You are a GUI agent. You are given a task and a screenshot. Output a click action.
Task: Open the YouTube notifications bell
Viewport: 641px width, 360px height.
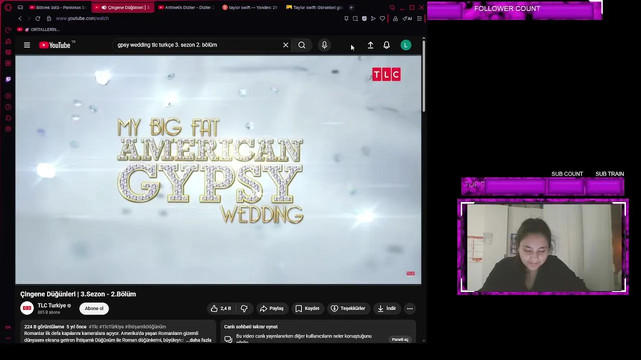click(x=387, y=45)
